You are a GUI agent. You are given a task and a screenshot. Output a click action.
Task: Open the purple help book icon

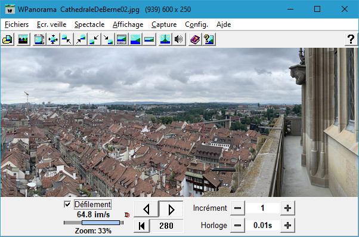point(195,39)
